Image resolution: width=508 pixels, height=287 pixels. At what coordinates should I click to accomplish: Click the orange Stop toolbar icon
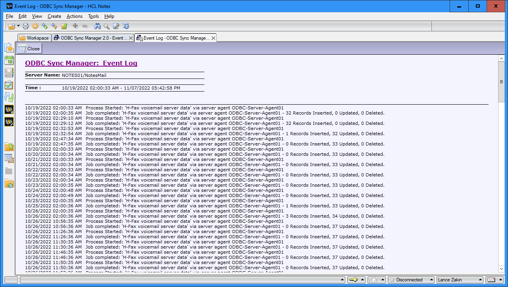click(x=35, y=26)
